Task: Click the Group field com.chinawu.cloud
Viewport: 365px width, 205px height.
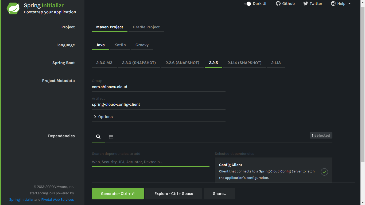Action: click(x=159, y=87)
